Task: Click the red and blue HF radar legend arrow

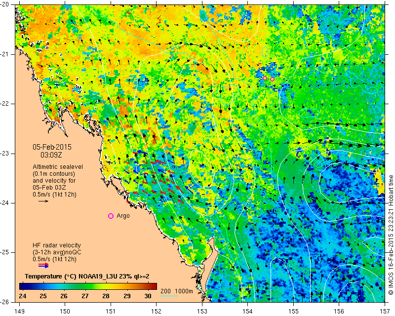Action: tap(43, 265)
